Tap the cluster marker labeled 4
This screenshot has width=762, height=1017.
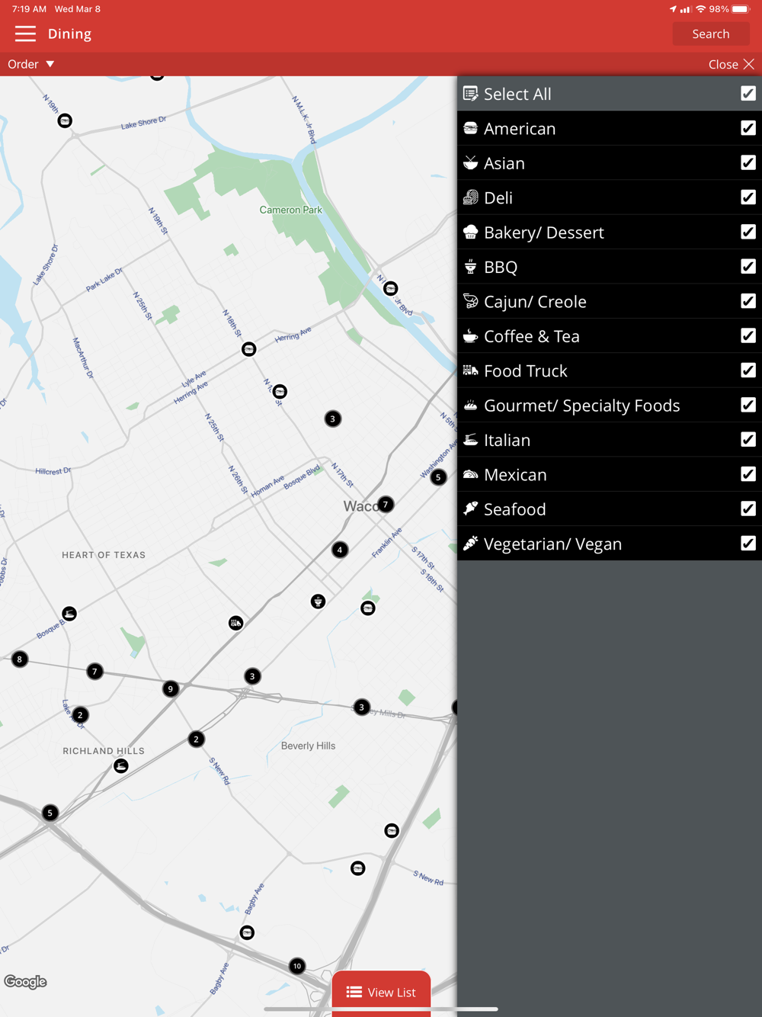340,550
